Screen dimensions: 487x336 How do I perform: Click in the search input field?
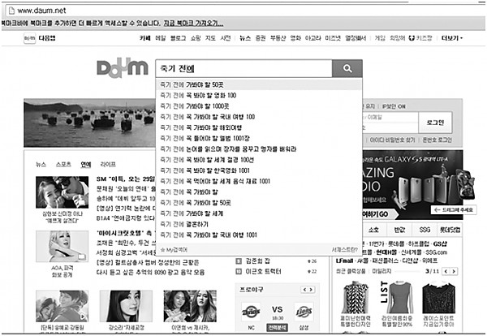[244, 68]
